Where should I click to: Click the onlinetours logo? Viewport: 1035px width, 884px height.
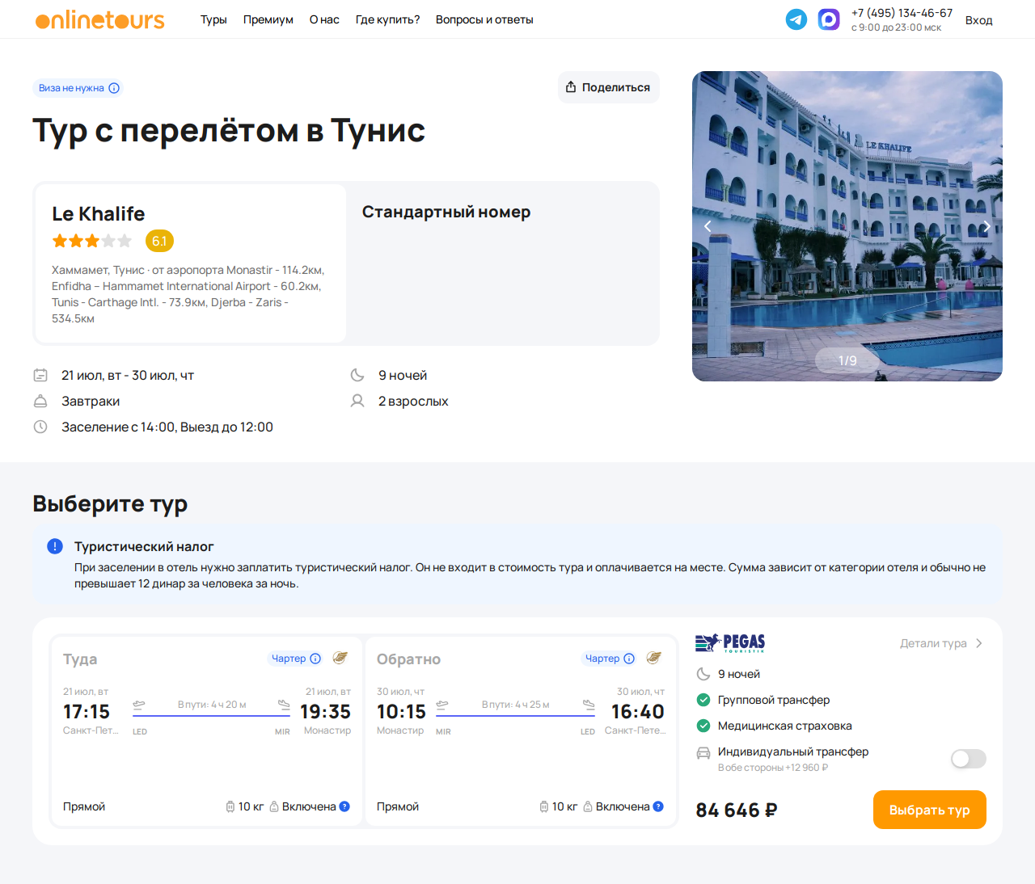point(99,19)
